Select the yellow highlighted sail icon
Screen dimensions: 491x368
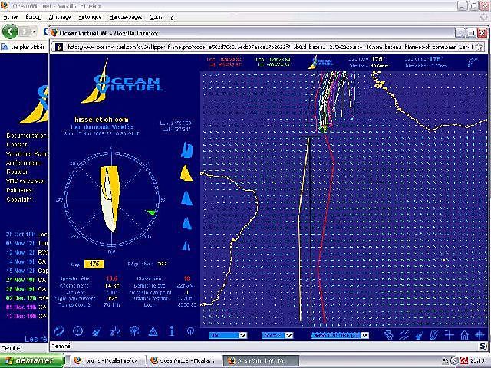(x=186, y=173)
